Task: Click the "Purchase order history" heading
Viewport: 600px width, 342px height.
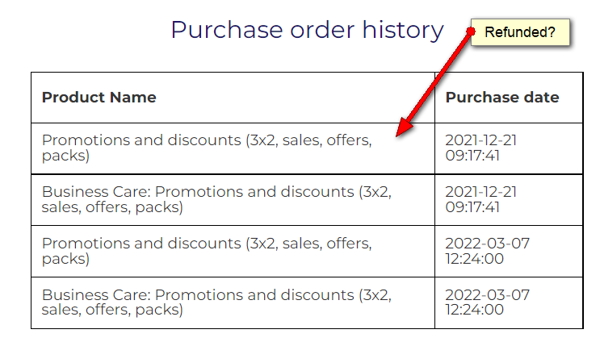Action: (307, 30)
